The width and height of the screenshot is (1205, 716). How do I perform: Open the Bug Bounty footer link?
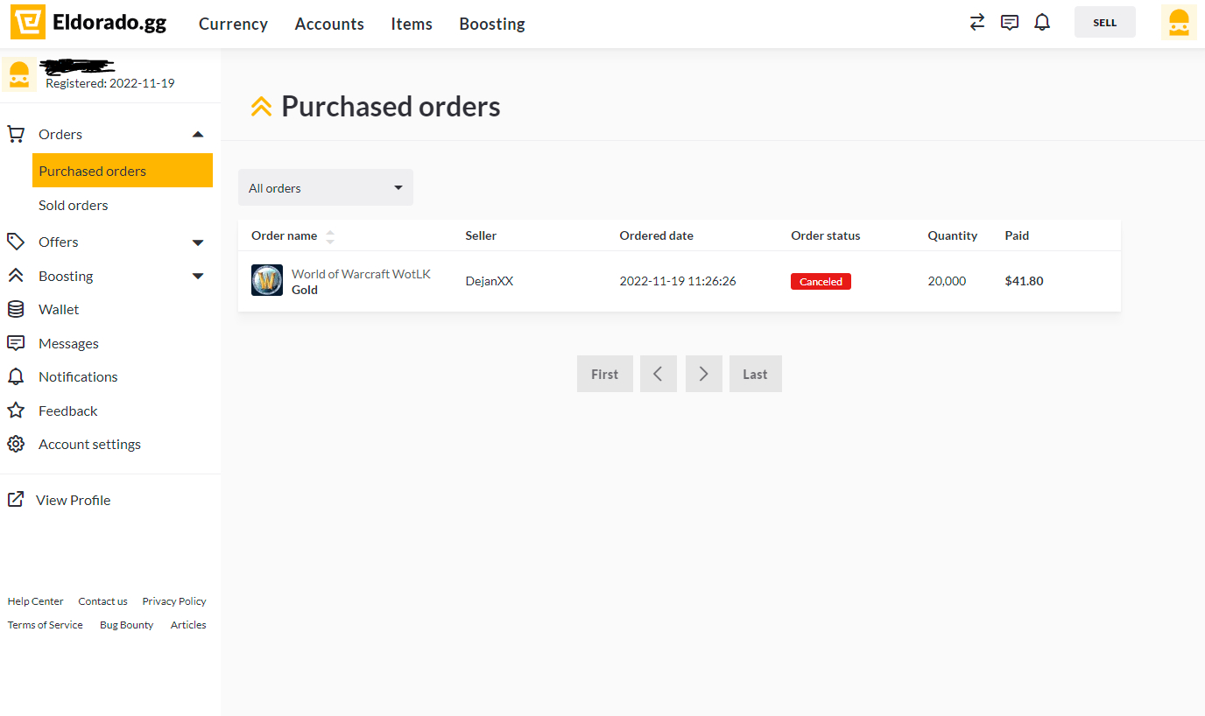tap(126, 624)
